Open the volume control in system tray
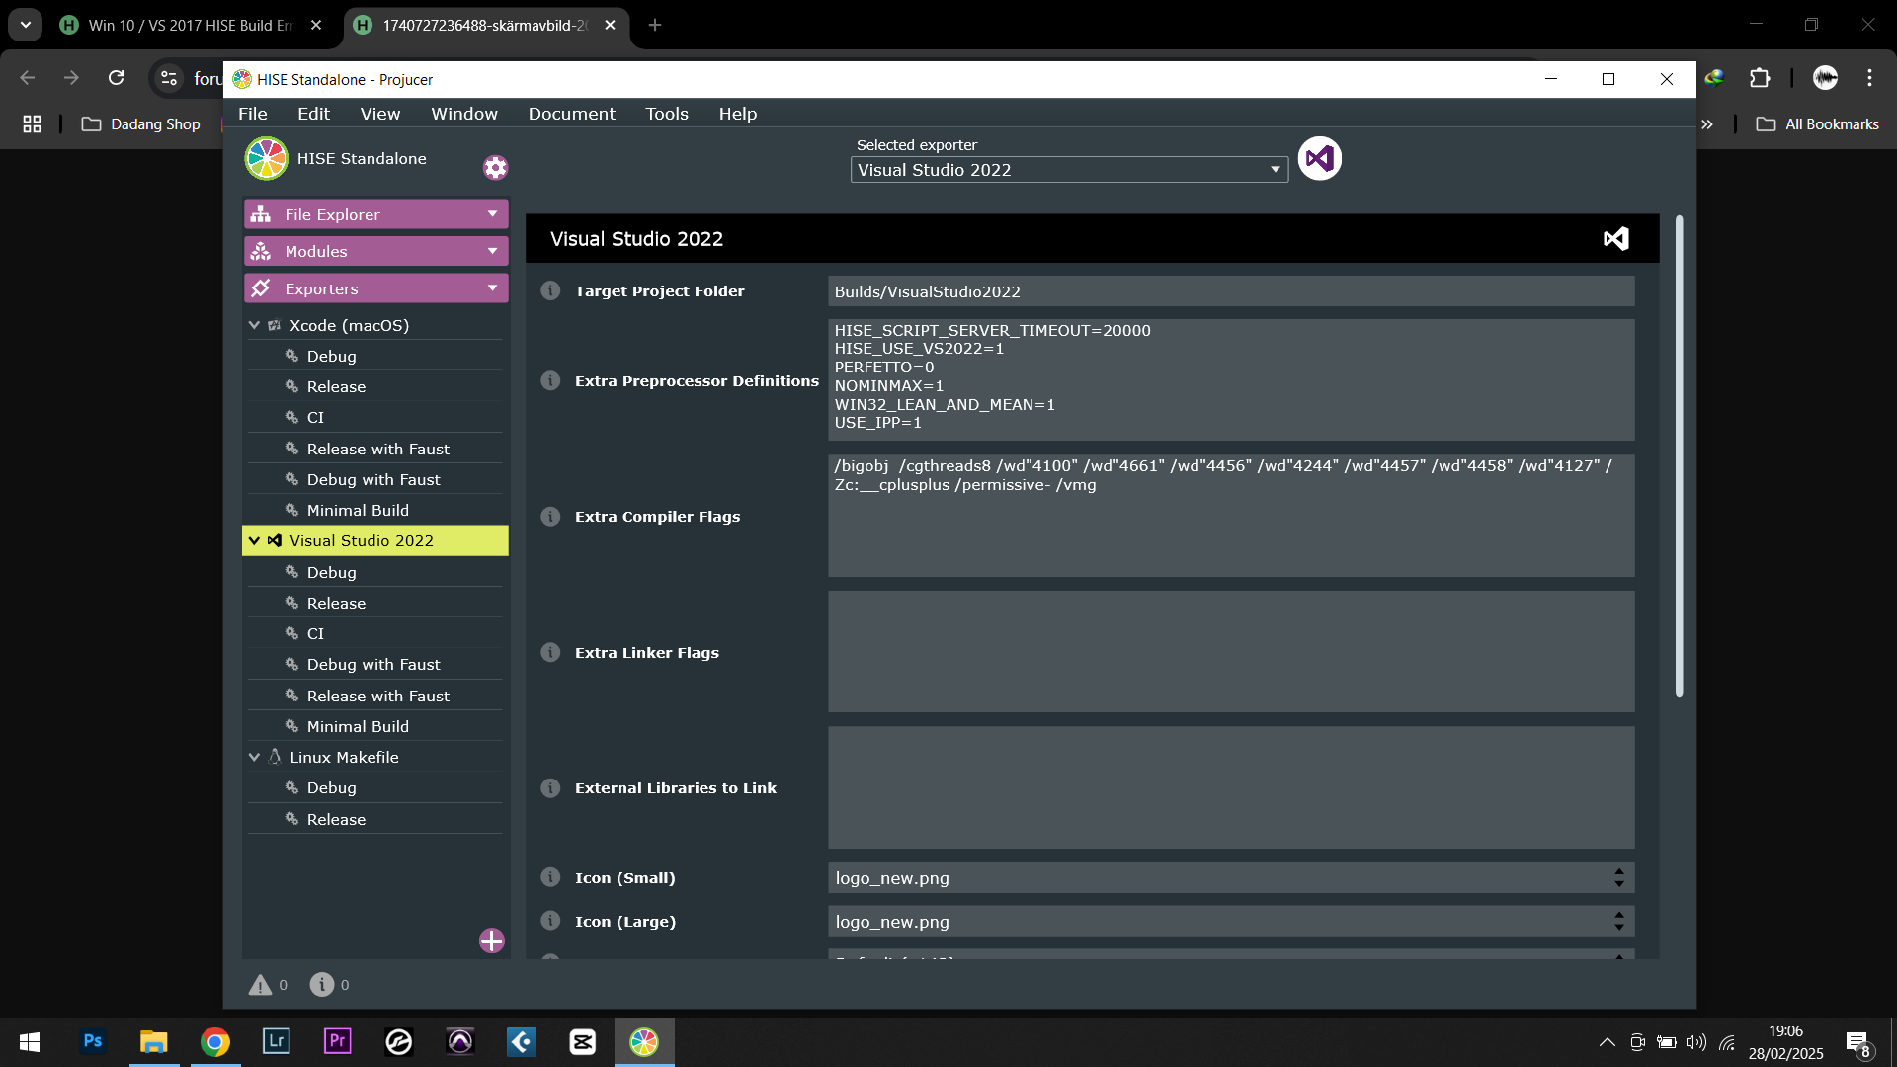The image size is (1897, 1067). 1696,1042
